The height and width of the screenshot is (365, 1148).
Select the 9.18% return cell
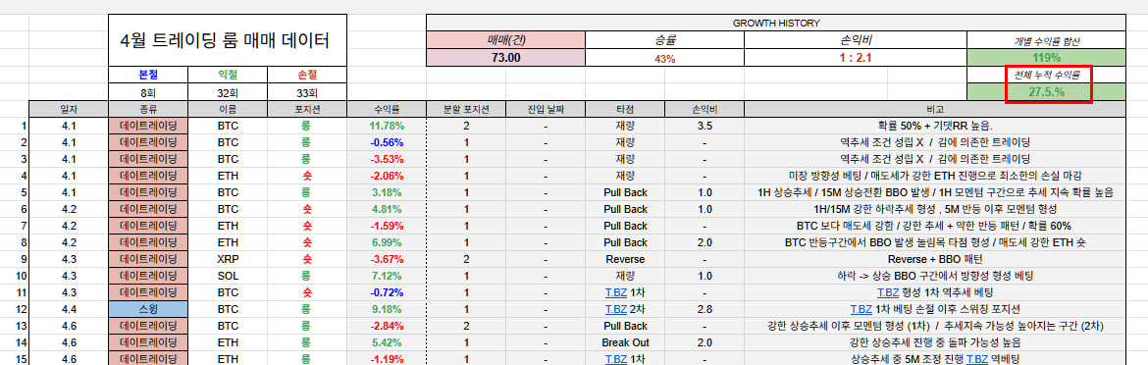pyautogui.click(x=387, y=309)
